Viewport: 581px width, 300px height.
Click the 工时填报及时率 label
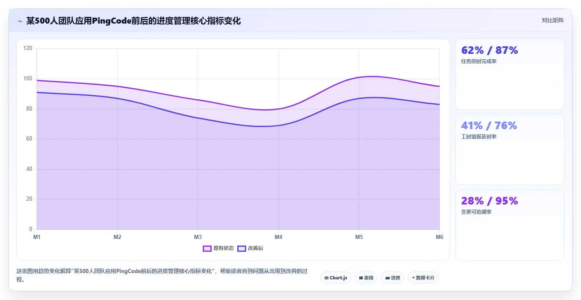tap(479, 137)
